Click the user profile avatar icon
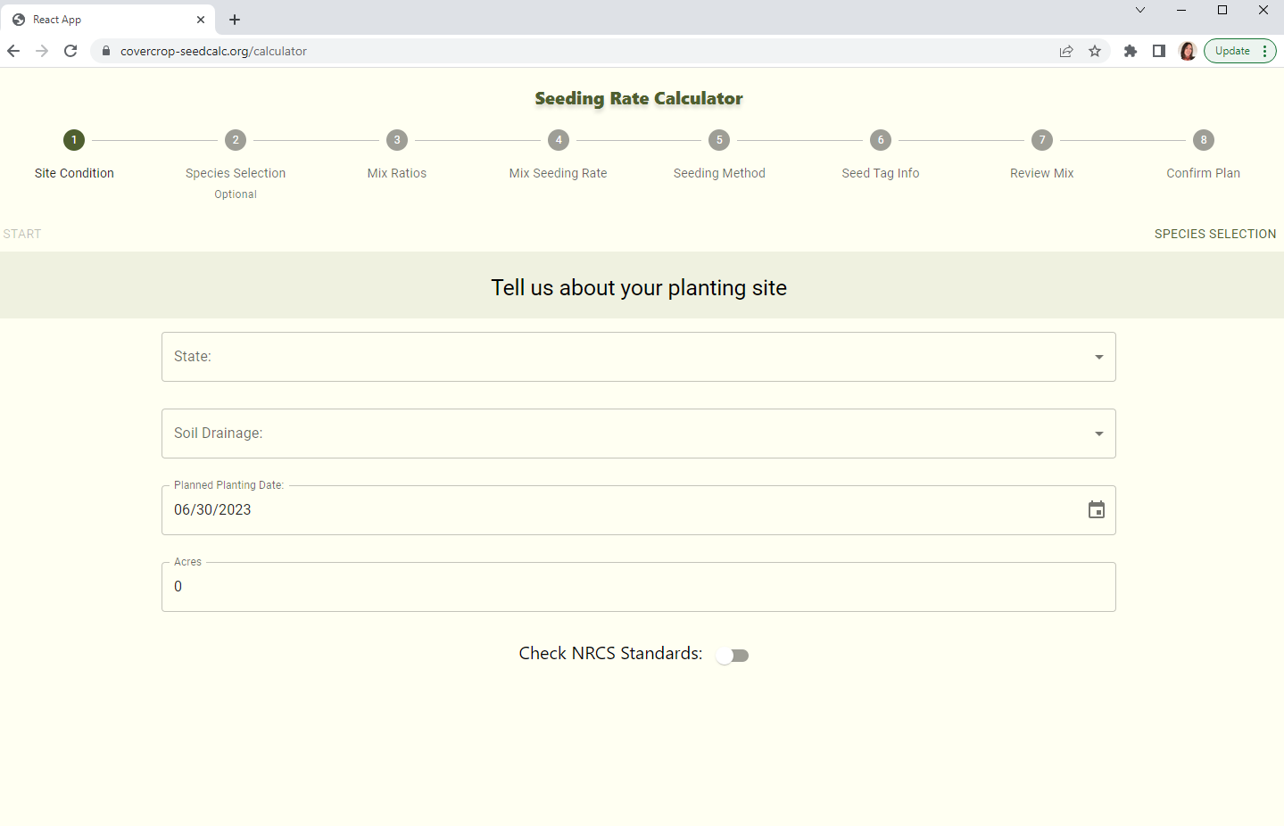 (1188, 51)
